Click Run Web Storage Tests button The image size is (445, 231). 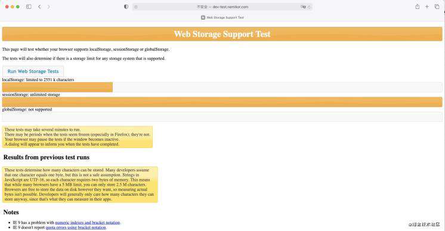tap(33, 71)
